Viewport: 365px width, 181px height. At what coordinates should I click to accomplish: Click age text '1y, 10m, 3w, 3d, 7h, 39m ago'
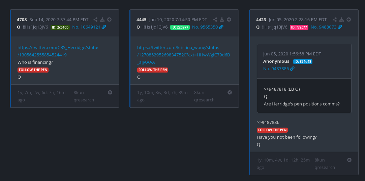[162, 96]
